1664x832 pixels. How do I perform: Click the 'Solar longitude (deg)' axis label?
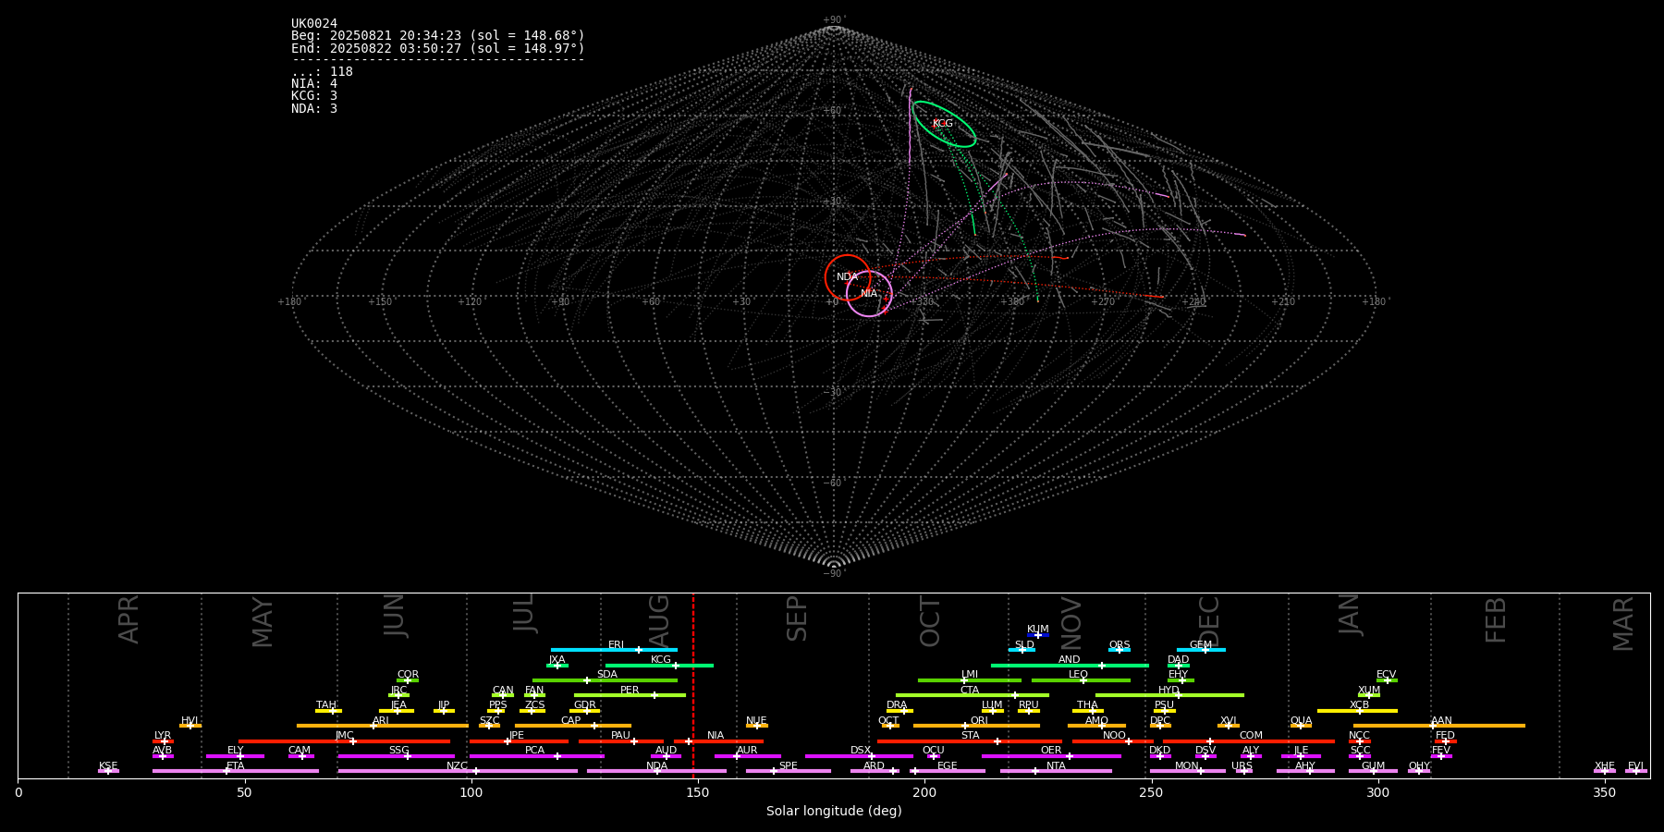[834, 812]
